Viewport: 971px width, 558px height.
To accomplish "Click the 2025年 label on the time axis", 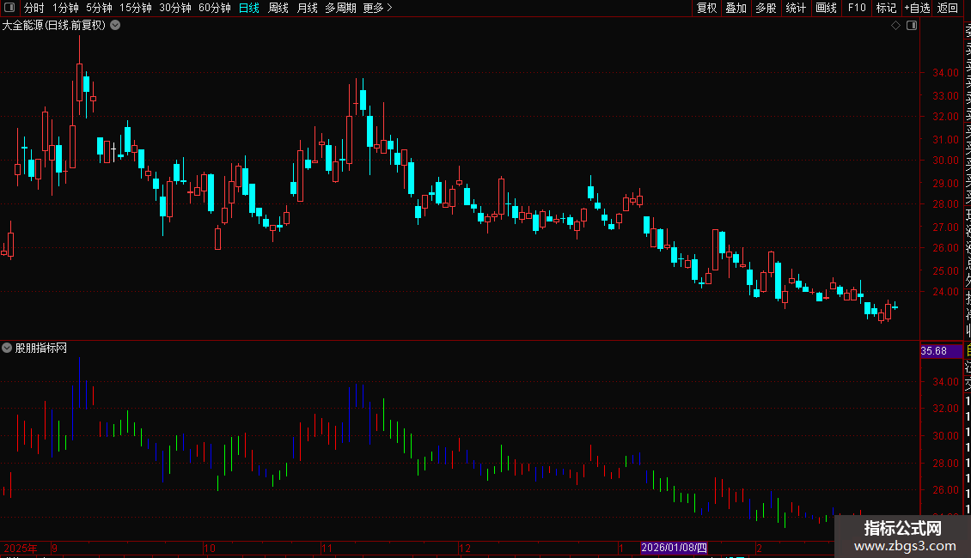I will (21, 548).
